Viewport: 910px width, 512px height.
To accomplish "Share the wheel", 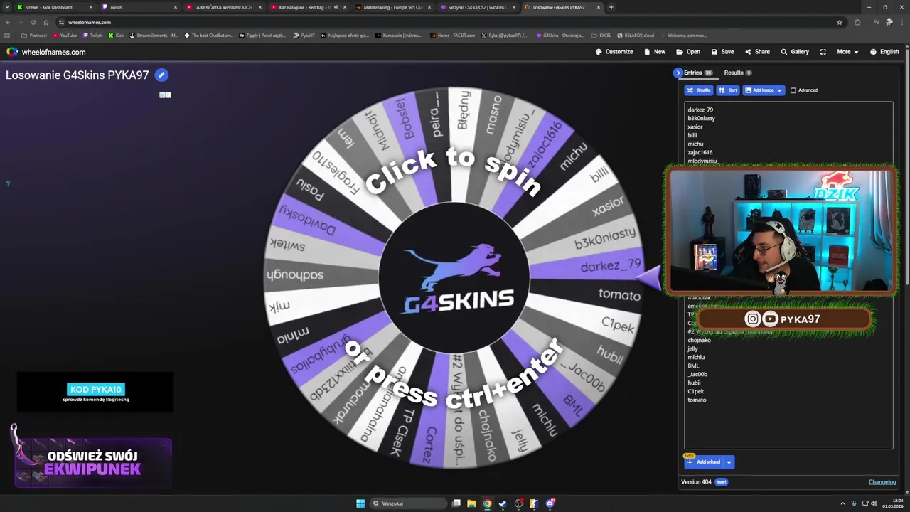I will coord(757,52).
